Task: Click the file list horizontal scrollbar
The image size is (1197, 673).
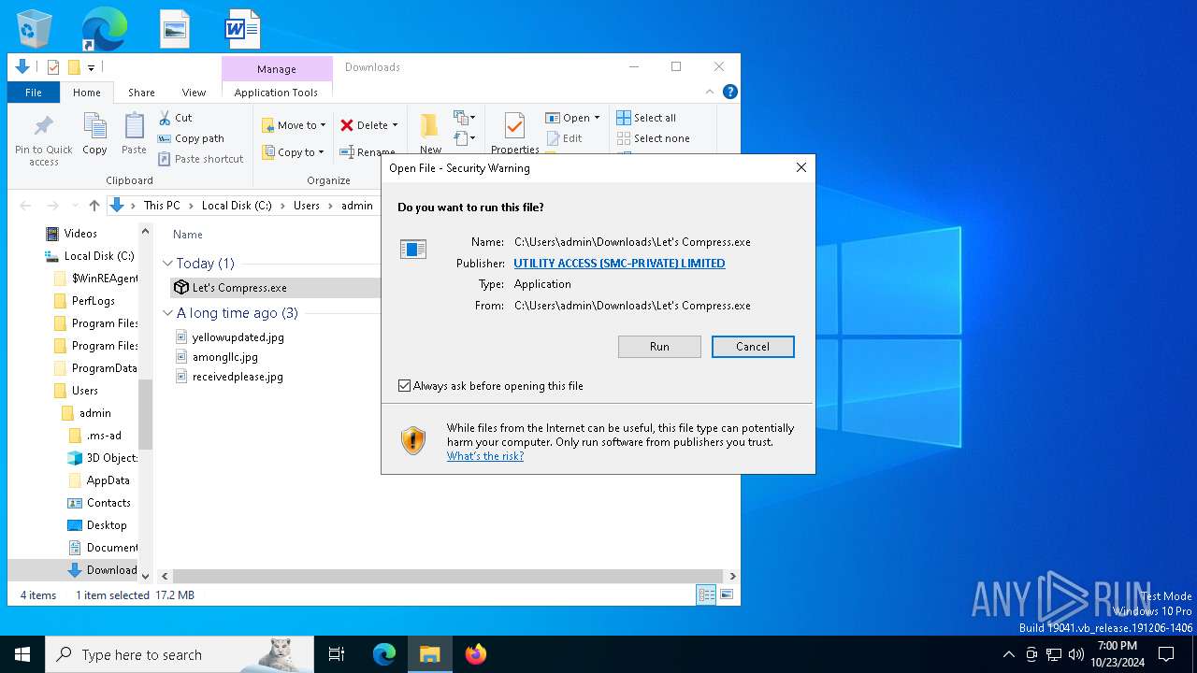Action: (x=448, y=576)
